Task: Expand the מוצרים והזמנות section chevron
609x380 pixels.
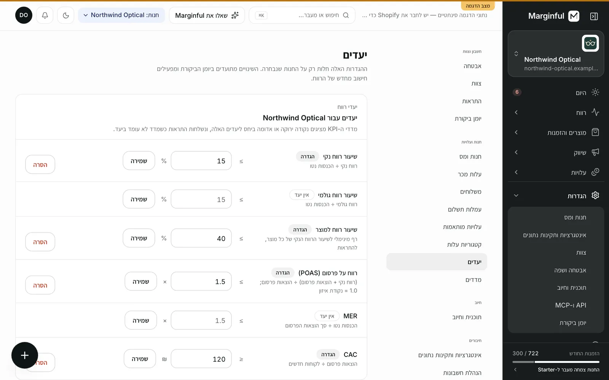Action: point(516,132)
